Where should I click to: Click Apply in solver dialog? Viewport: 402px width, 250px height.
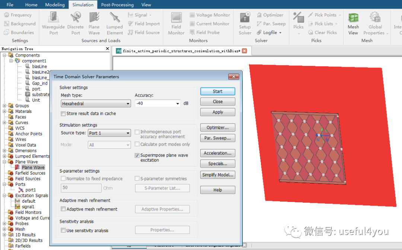tap(218, 112)
